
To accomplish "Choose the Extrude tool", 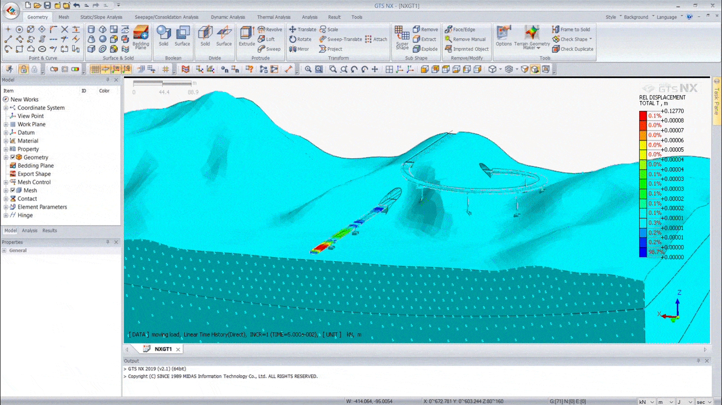I will coord(246,36).
